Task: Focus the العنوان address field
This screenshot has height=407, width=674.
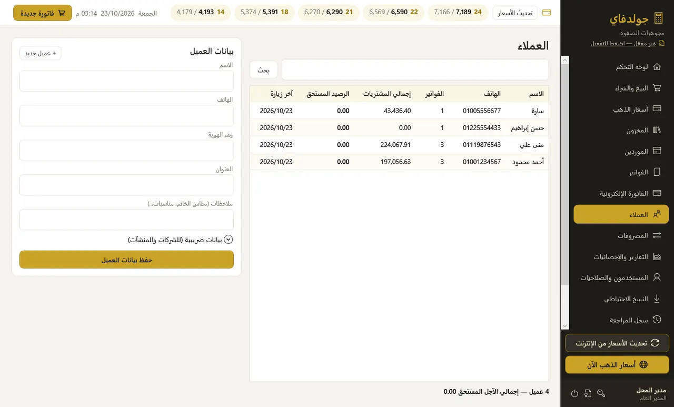Action: (x=126, y=185)
